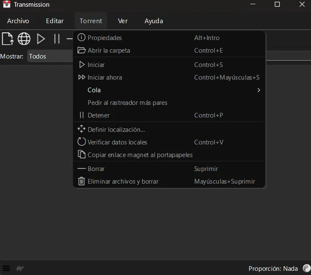Close the open Torrent menu
Viewport: 311px width, 275px height.
tap(91, 21)
